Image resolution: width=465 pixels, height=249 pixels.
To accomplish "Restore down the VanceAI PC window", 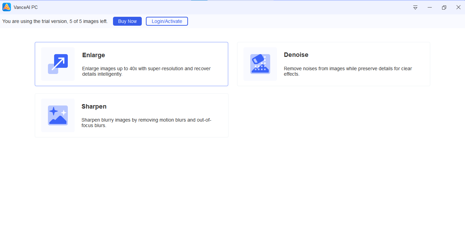I will click(444, 7).
